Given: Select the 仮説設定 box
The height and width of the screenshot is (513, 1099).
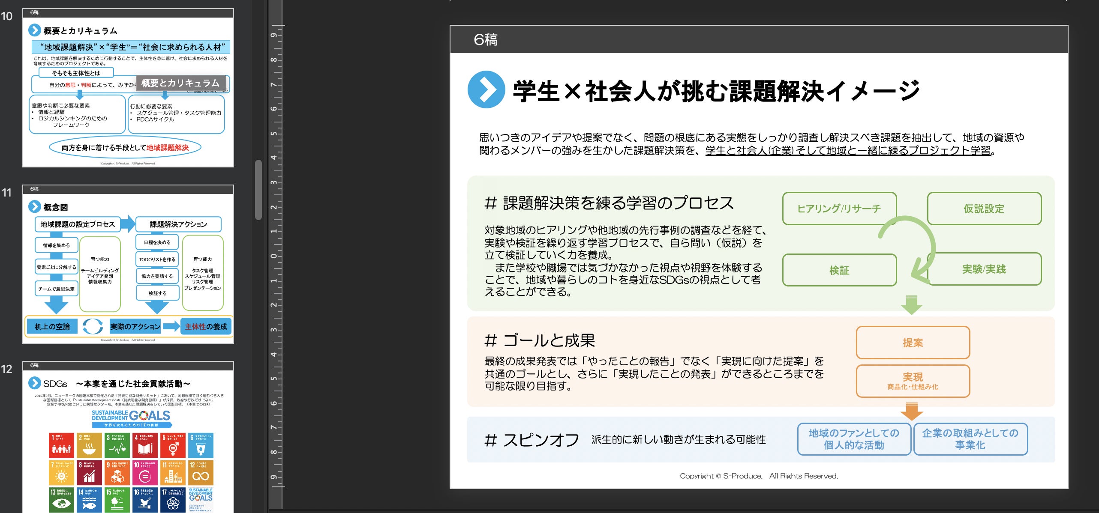Looking at the screenshot, I should click(984, 209).
